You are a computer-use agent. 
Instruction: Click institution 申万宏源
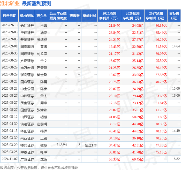tap(27, 68)
